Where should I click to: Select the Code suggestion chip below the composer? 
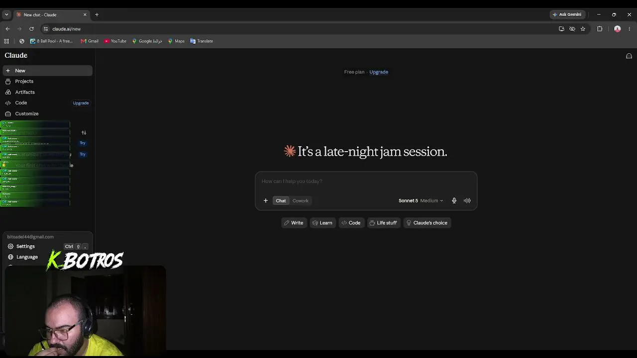pyautogui.click(x=351, y=223)
